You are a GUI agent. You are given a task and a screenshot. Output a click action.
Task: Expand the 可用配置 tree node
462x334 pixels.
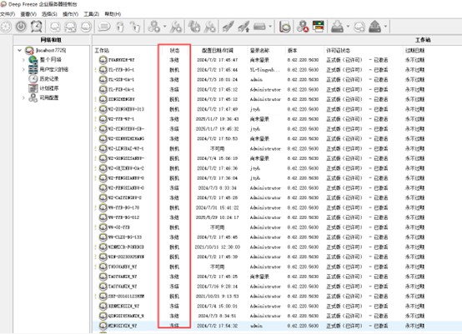(23, 97)
